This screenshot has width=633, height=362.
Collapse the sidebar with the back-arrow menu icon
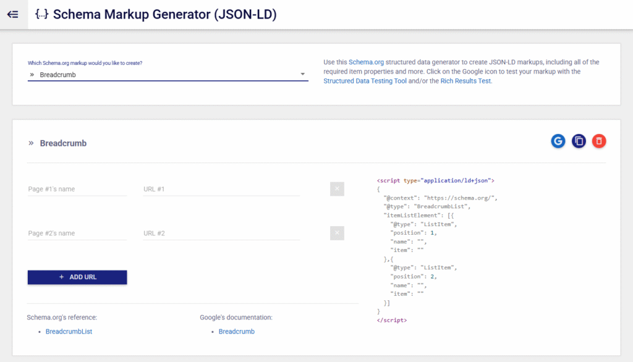[13, 15]
